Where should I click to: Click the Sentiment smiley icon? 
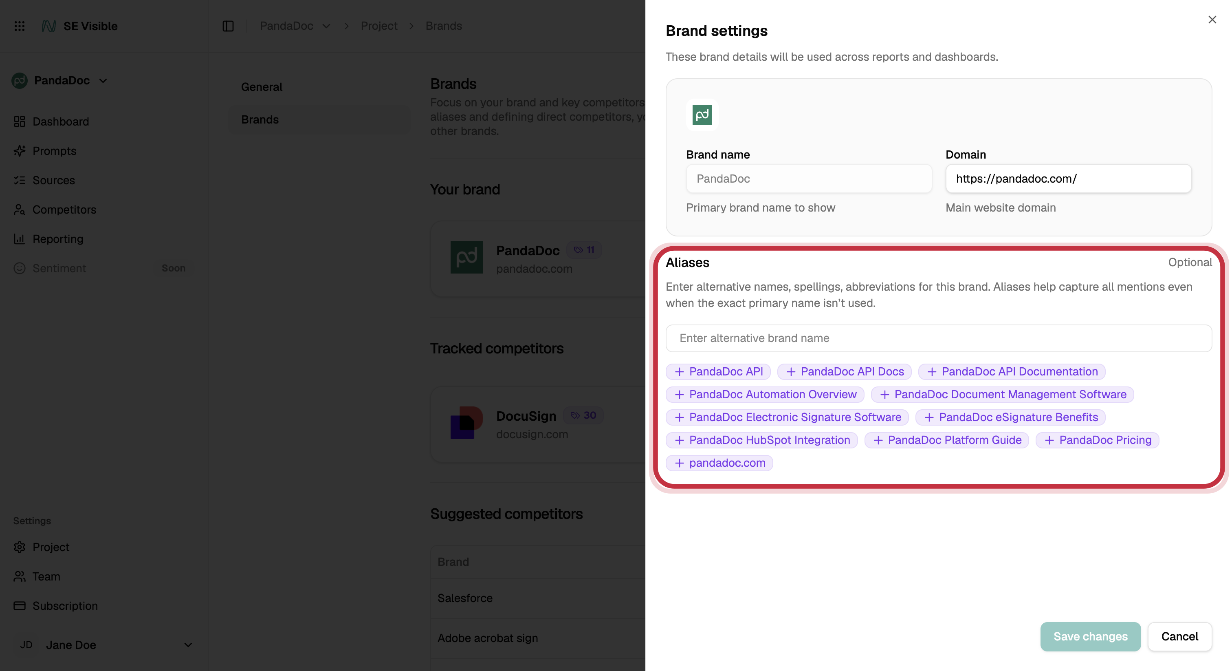[20, 268]
